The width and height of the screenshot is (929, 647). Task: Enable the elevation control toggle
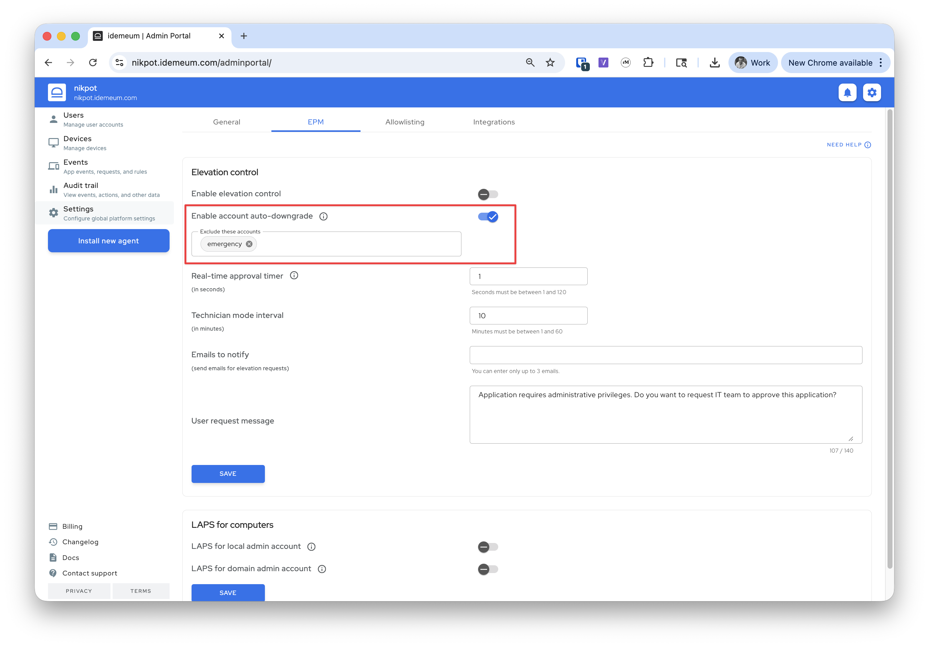(488, 194)
